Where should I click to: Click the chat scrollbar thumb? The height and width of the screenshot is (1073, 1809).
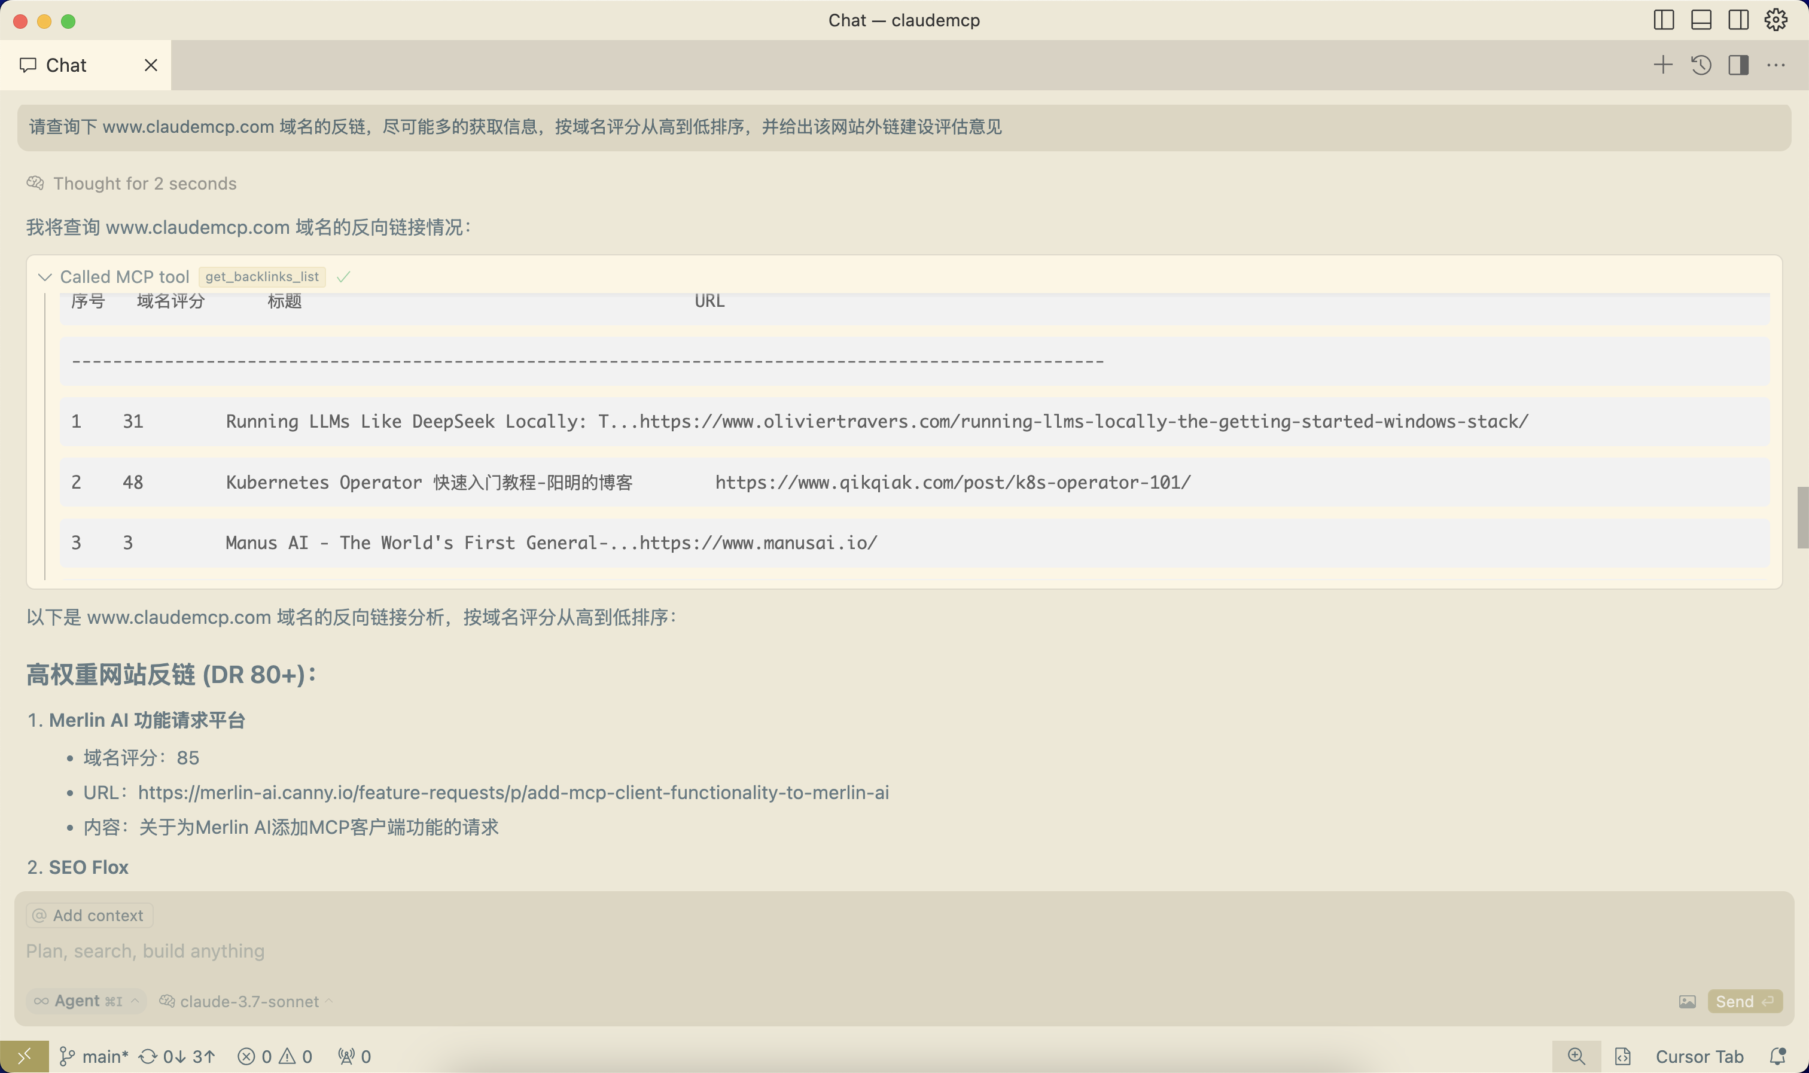click(x=1802, y=518)
